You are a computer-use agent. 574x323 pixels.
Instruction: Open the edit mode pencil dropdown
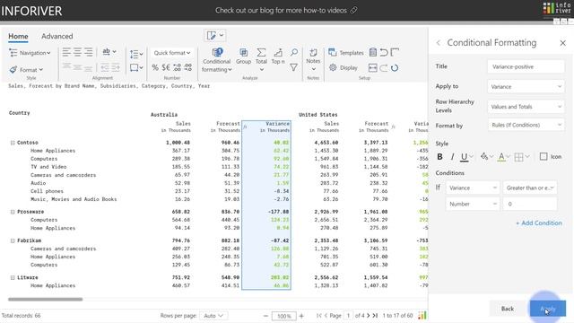pos(215,36)
